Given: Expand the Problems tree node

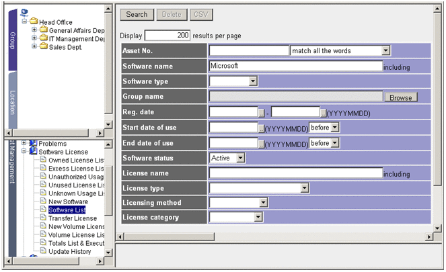Looking at the screenshot, I should [24, 143].
